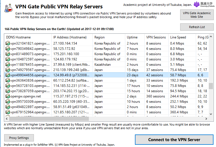
Task: Click server icon for vpn494822897 row
Action: (x=8, y=107)
